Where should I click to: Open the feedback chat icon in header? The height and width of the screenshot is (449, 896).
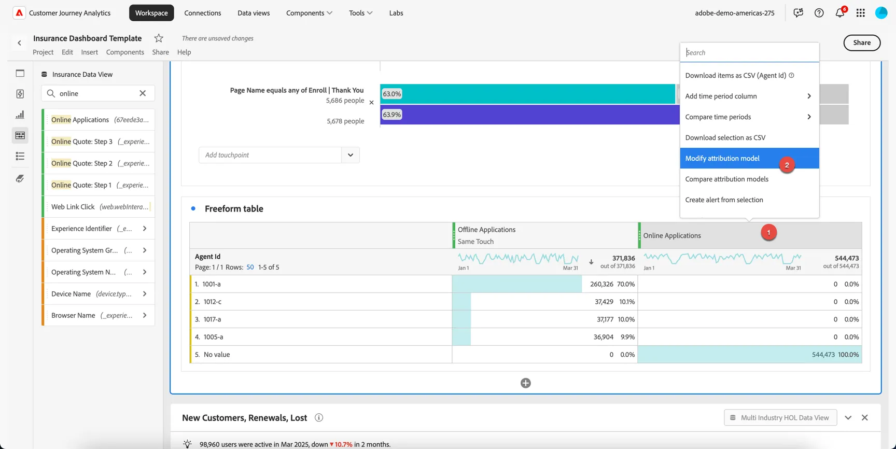click(798, 13)
